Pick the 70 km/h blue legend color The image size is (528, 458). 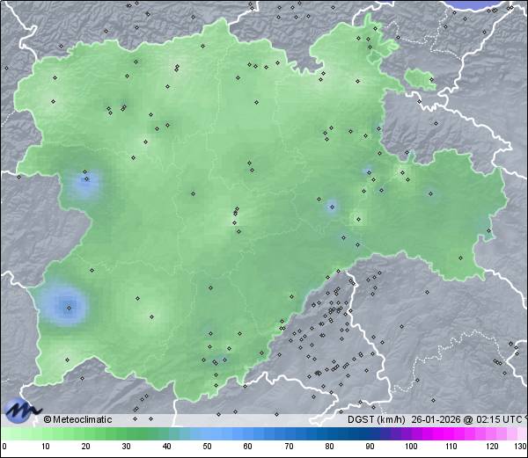tap(289, 433)
